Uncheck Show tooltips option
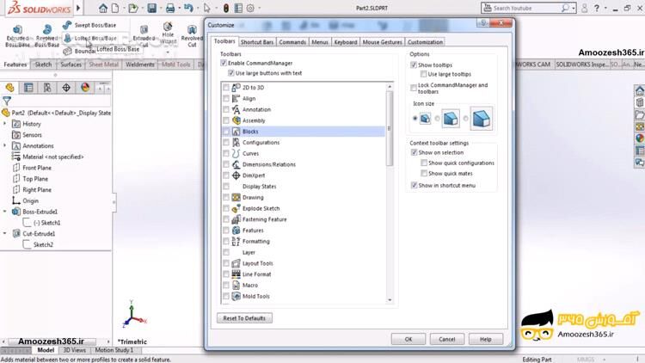This screenshot has height=363, width=645. coord(415,65)
